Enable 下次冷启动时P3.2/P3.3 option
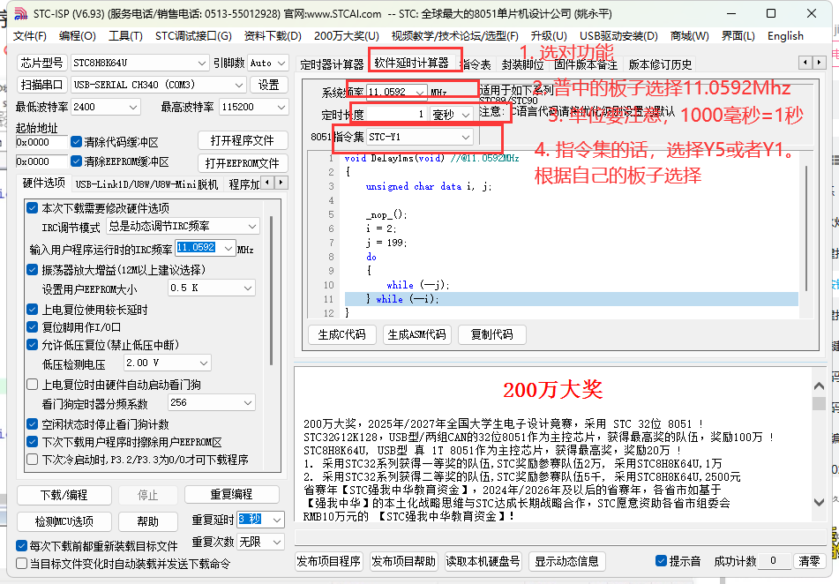Image resolution: width=839 pixels, height=584 pixels. pyautogui.click(x=32, y=460)
